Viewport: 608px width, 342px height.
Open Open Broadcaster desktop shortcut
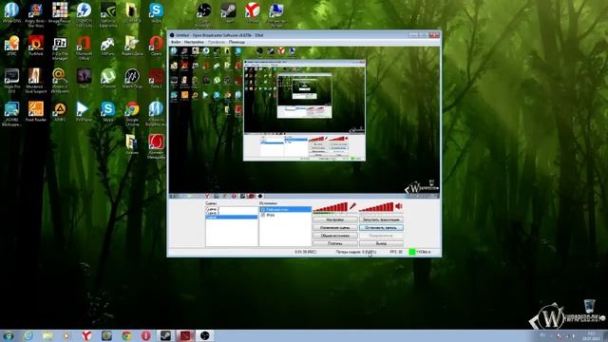tap(204, 15)
